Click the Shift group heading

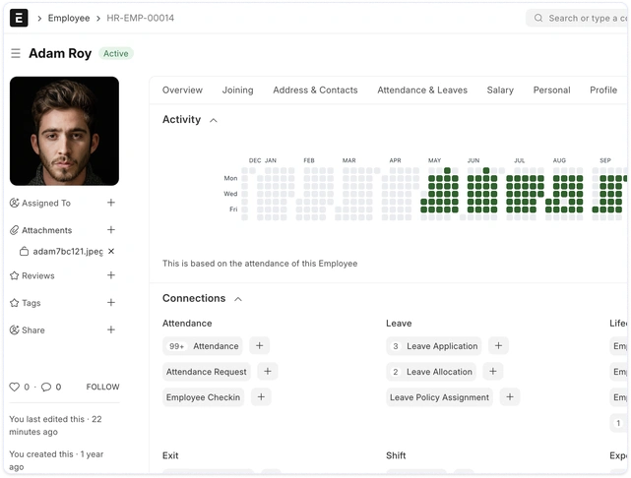point(396,455)
